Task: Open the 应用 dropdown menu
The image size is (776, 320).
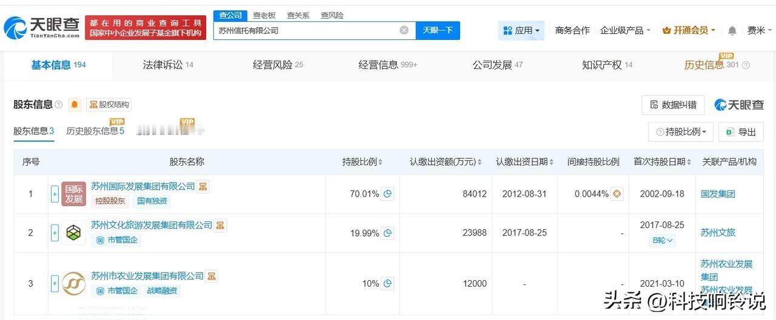Action: click(521, 30)
